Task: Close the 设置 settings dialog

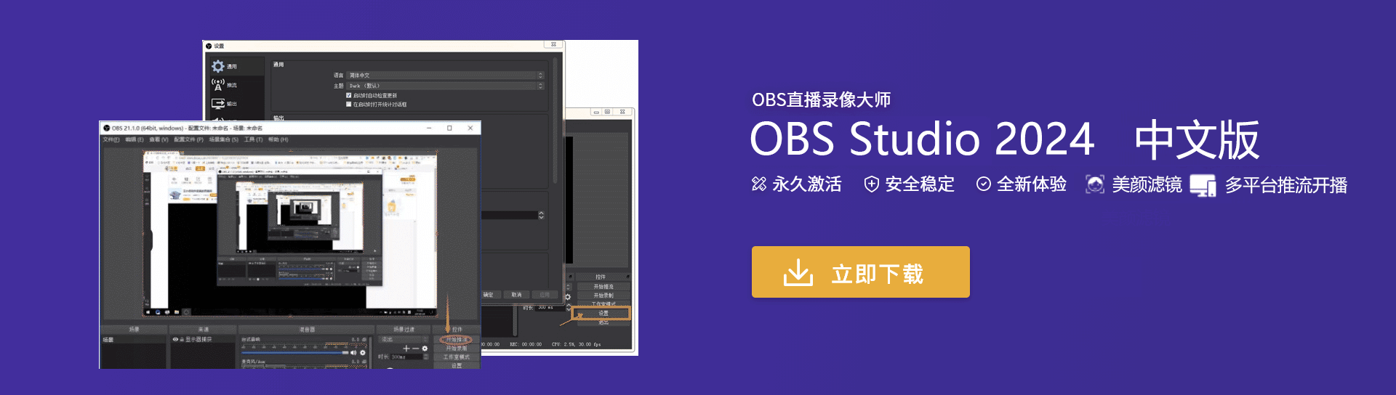Action: [x=553, y=44]
